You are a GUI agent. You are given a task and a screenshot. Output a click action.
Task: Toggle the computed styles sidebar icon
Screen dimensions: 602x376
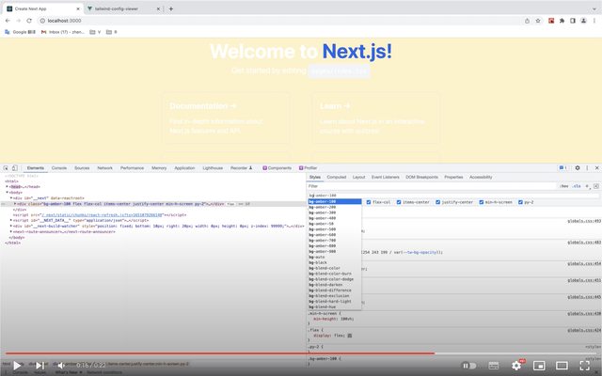click(x=595, y=186)
